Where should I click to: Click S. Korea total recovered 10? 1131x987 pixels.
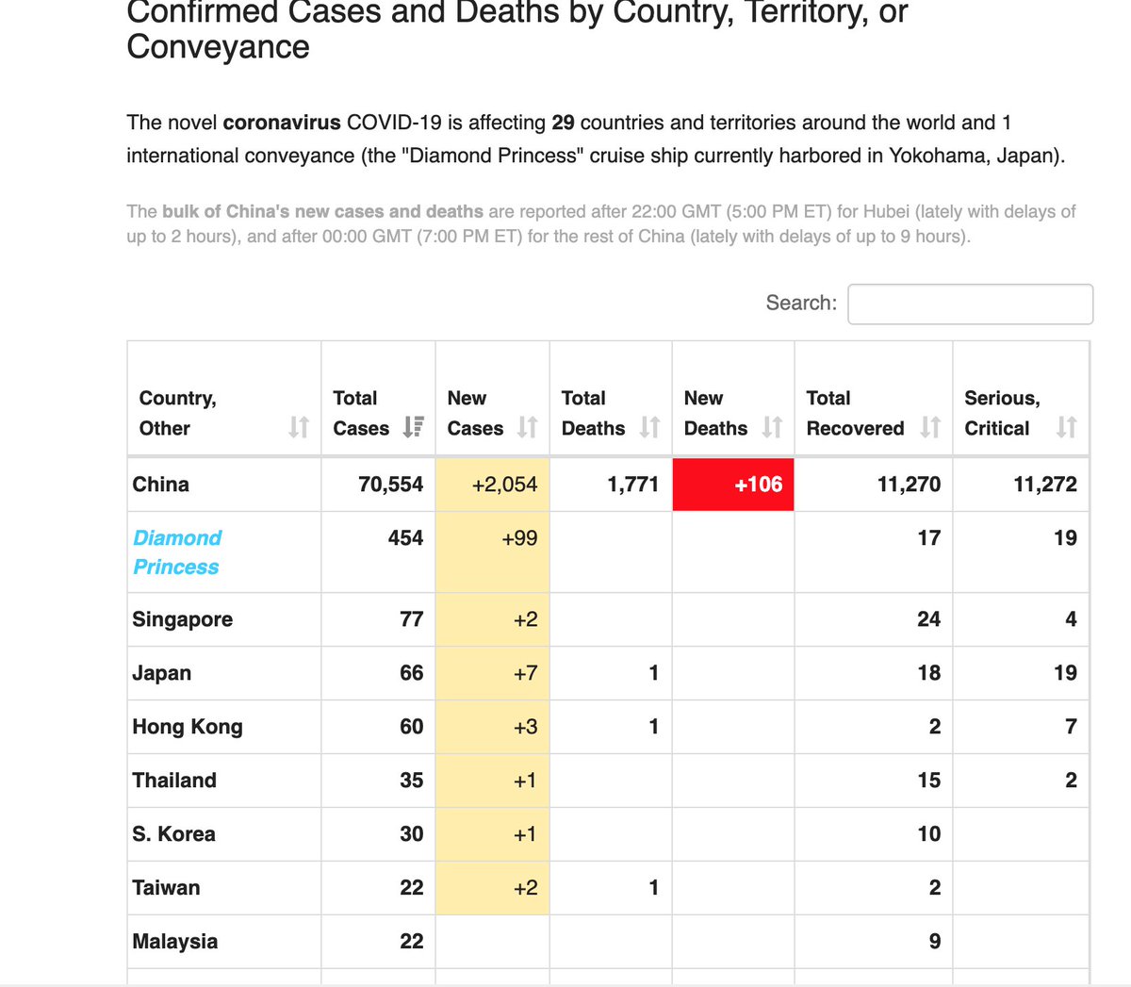click(x=929, y=834)
